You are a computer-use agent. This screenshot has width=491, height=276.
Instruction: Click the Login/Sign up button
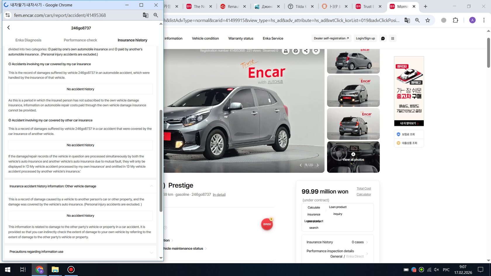[x=365, y=38]
